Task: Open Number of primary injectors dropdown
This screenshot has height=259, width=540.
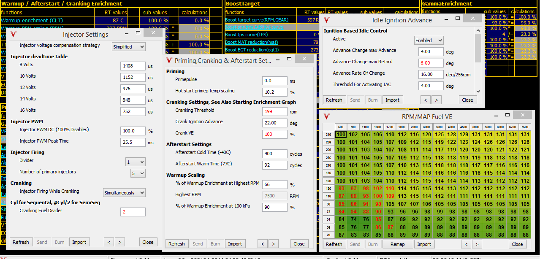Action: point(138,173)
